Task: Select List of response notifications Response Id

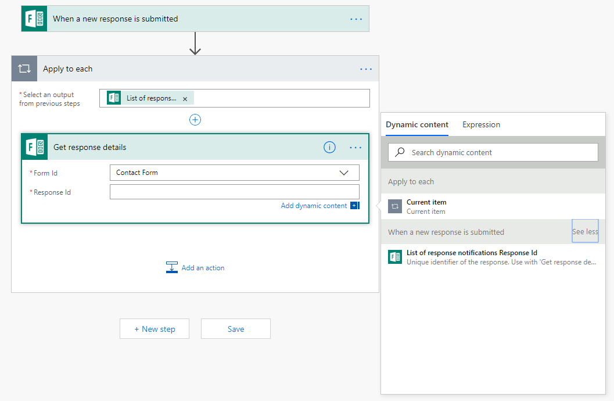Action: (493, 257)
